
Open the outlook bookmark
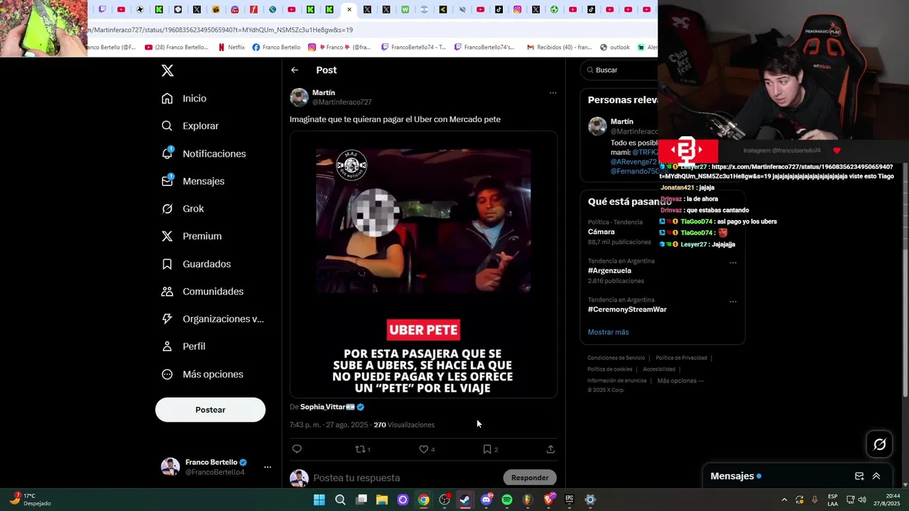615,47
